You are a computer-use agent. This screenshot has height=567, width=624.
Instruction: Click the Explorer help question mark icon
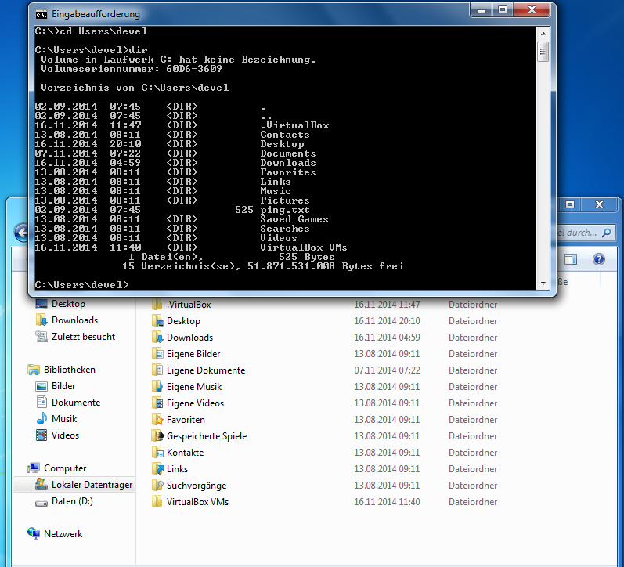pos(599,260)
